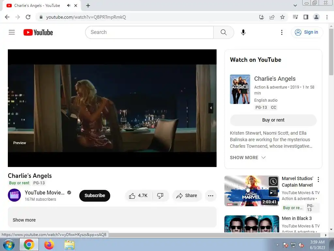Mute tab via speaker icon

point(68,6)
